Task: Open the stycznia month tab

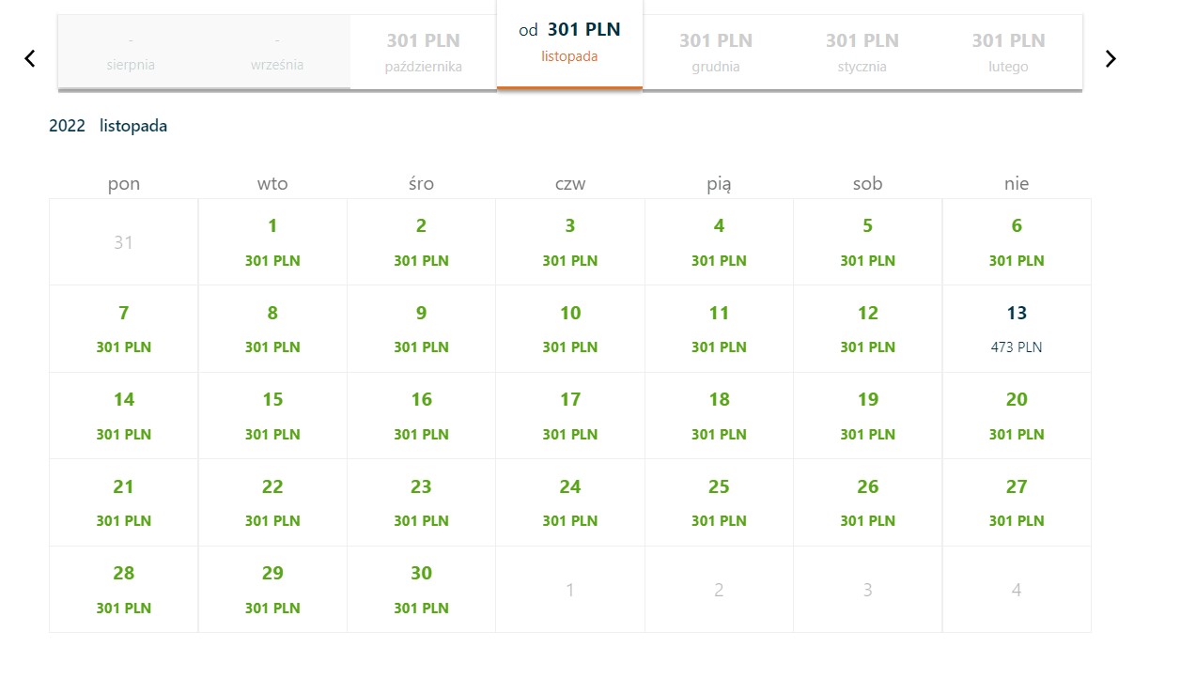Action: click(862, 53)
